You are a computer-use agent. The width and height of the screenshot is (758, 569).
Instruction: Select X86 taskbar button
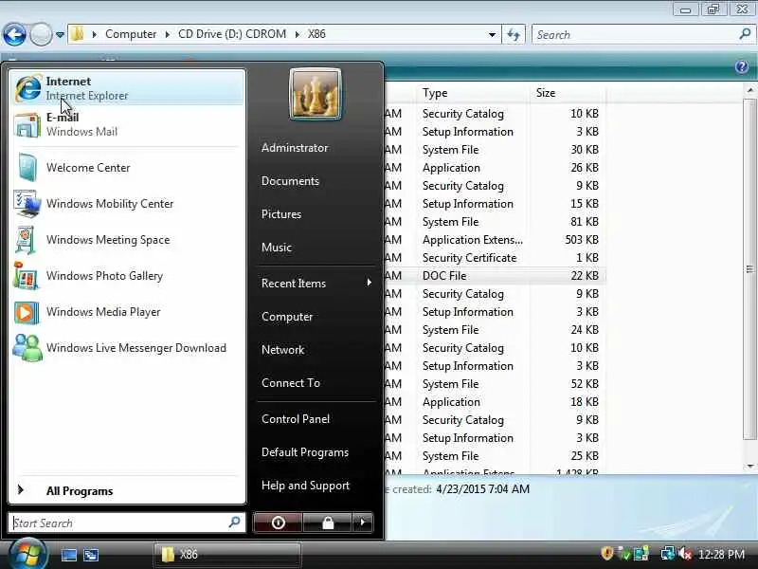pos(227,555)
